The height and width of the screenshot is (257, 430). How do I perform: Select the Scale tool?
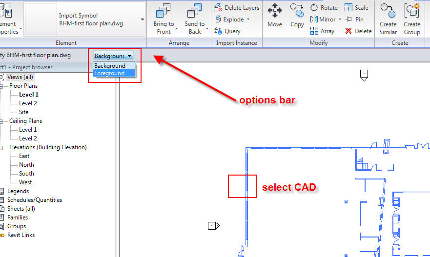(356, 8)
